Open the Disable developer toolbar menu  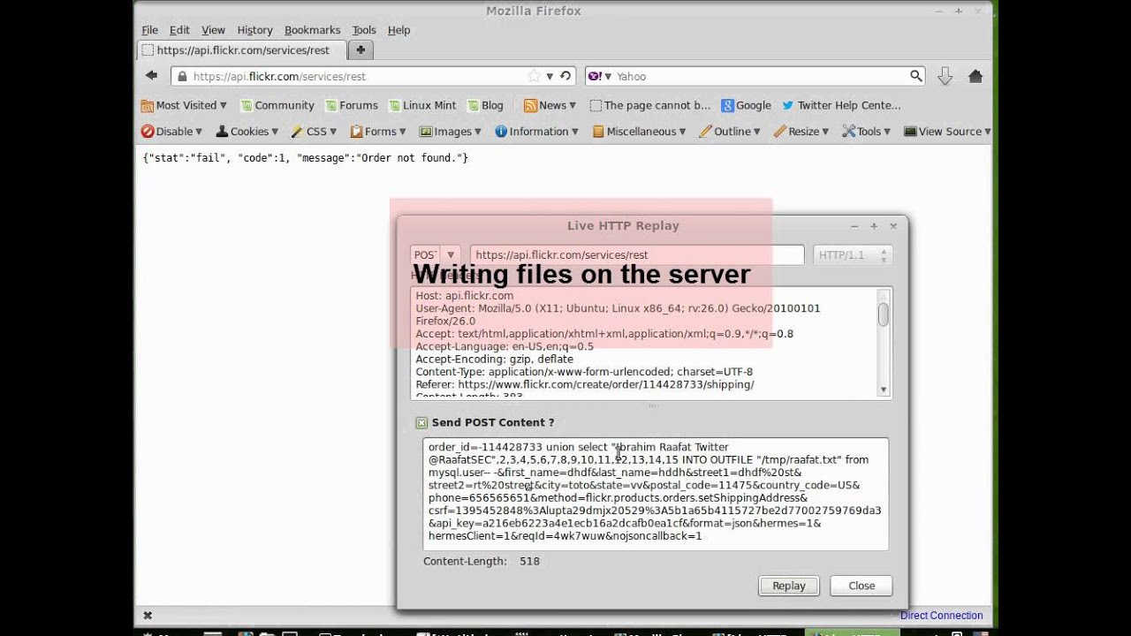coord(171,132)
